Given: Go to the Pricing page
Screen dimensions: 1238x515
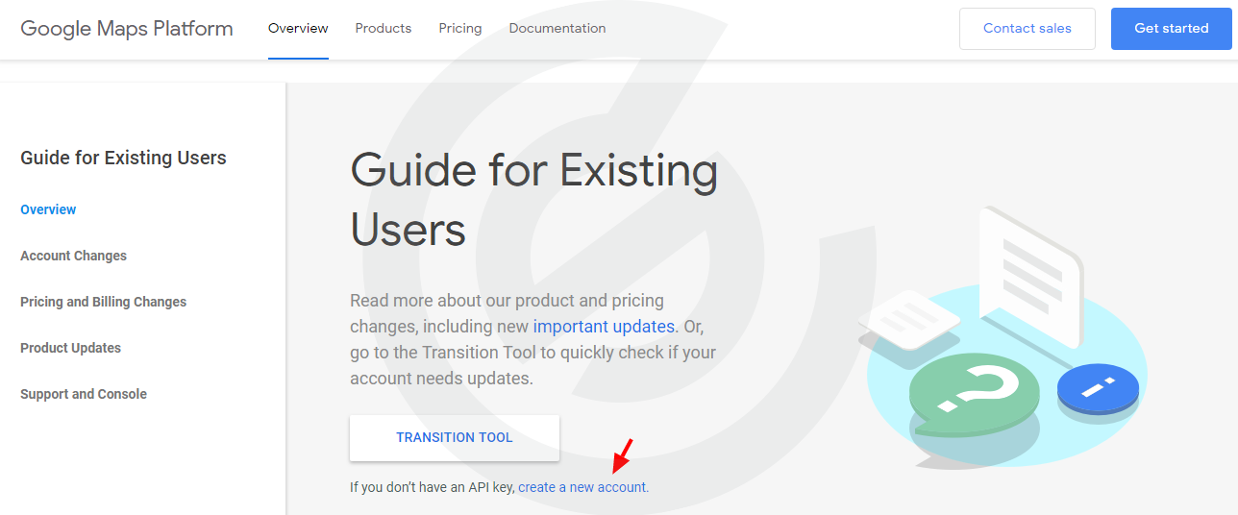Looking at the screenshot, I should tap(460, 29).
